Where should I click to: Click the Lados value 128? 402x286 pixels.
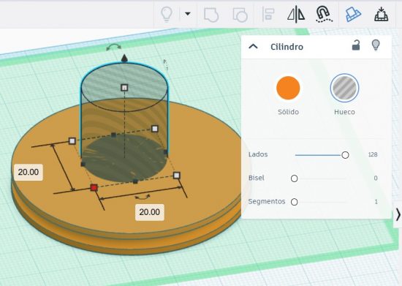[x=373, y=154]
